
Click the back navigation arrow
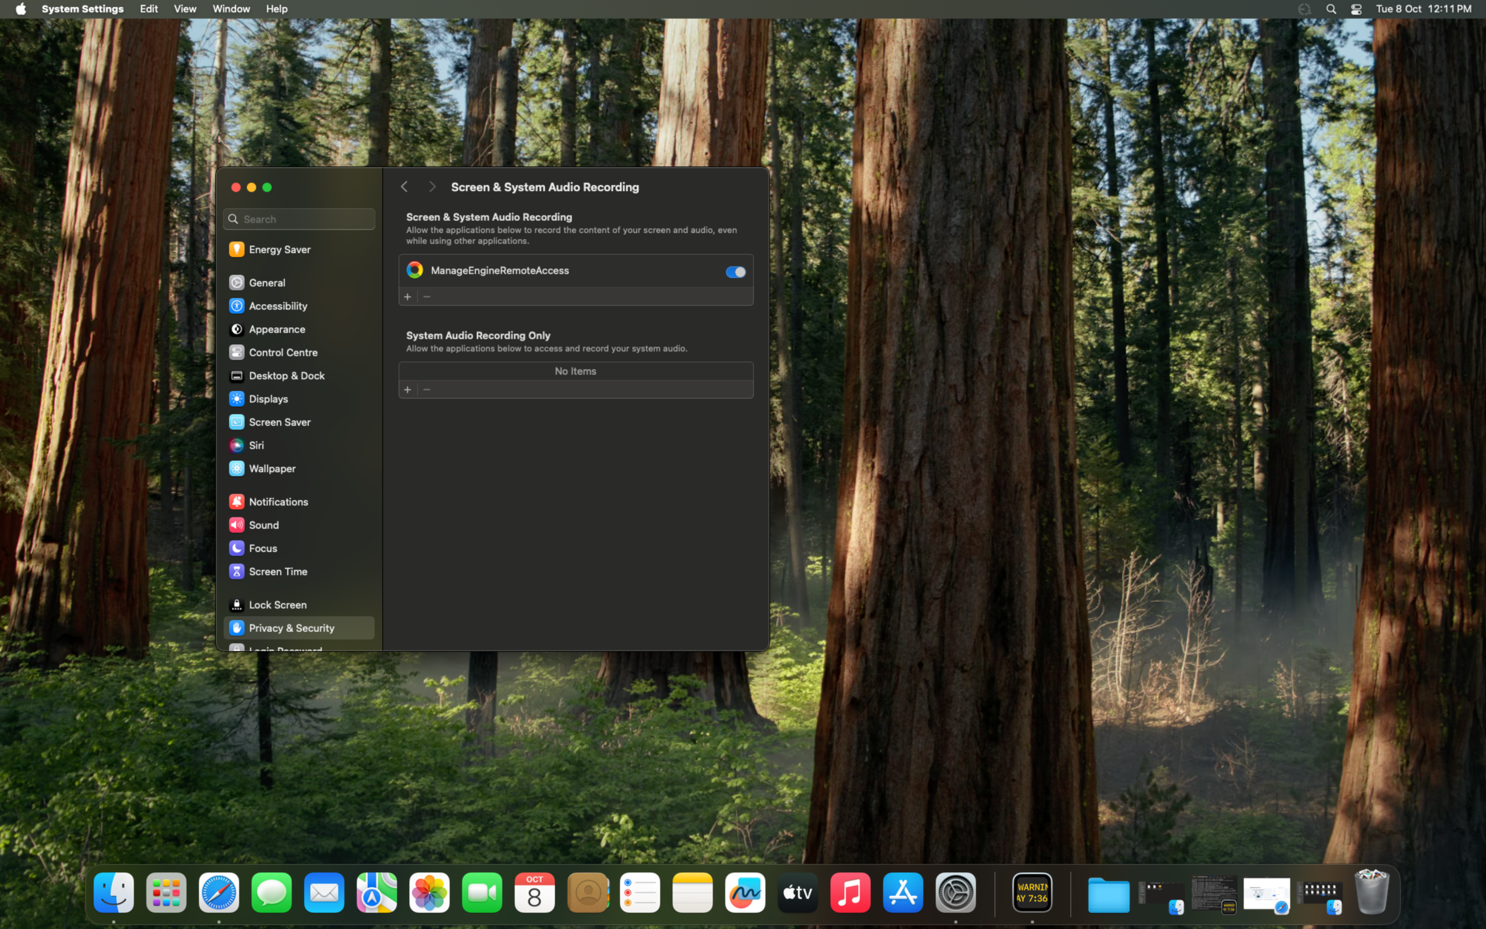coord(404,186)
